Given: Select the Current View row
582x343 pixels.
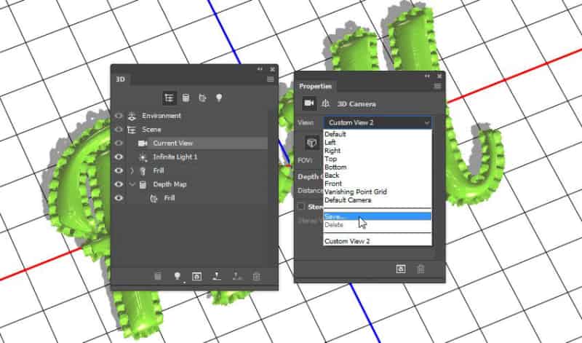Looking at the screenshot, I should tap(189, 143).
